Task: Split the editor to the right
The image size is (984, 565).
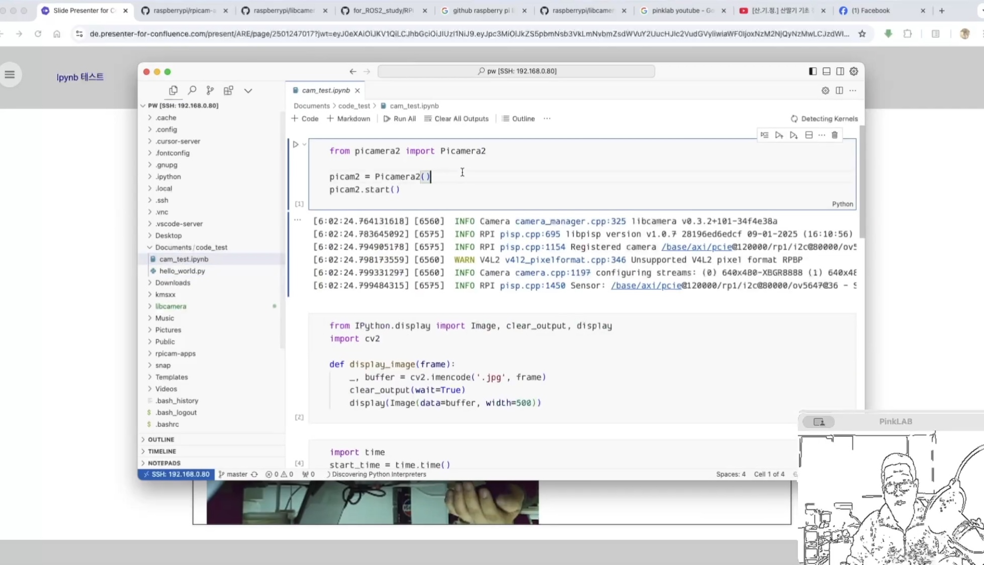Action: click(839, 90)
